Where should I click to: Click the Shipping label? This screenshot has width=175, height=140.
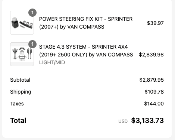pyautogui.click(x=21, y=92)
